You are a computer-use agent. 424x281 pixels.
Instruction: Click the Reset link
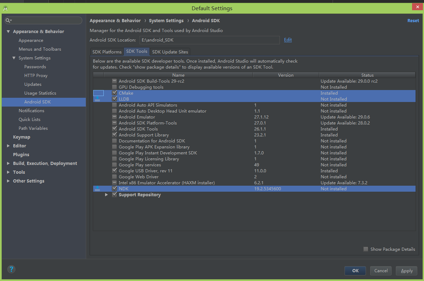(413, 21)
